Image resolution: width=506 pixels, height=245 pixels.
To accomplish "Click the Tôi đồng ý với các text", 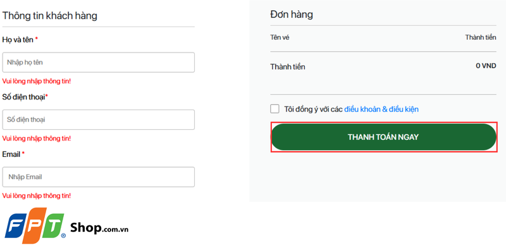I will click(313, 109).
